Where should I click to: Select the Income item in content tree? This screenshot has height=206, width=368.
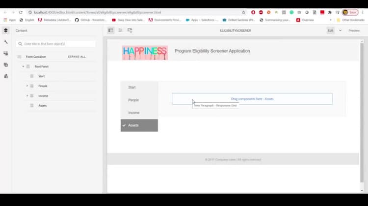43,96
